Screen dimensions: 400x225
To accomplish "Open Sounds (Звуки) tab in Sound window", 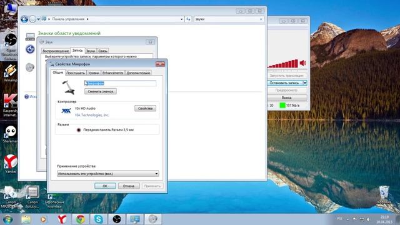I will (x=91, y=51).
